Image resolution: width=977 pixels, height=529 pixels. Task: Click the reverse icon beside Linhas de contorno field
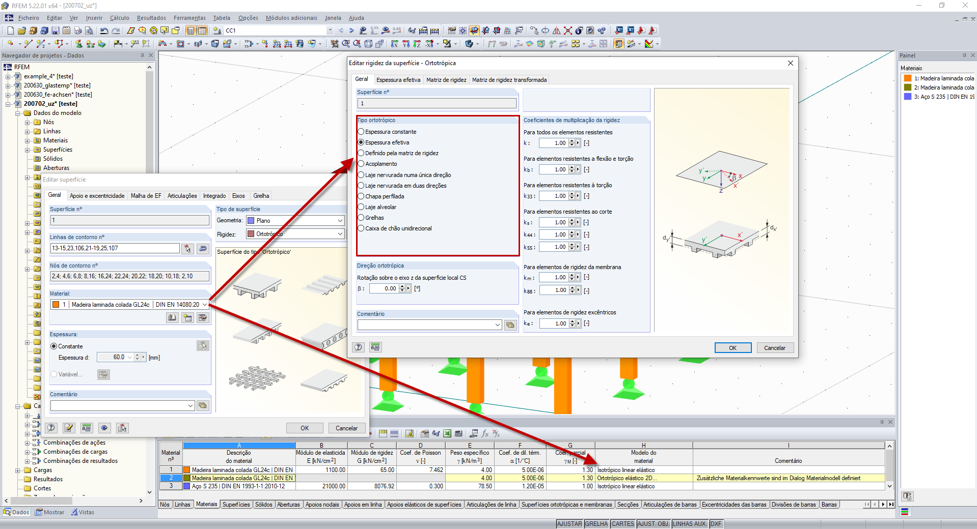point(203,248)
